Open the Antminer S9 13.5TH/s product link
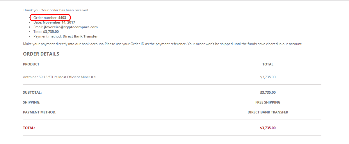 pyautogui.click(x=56, y=77)
